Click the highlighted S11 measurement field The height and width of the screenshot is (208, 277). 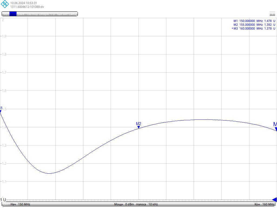(13, 14)
